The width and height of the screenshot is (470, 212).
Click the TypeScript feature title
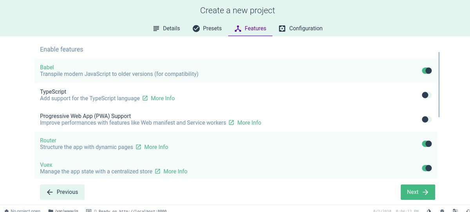click(53, 92)
